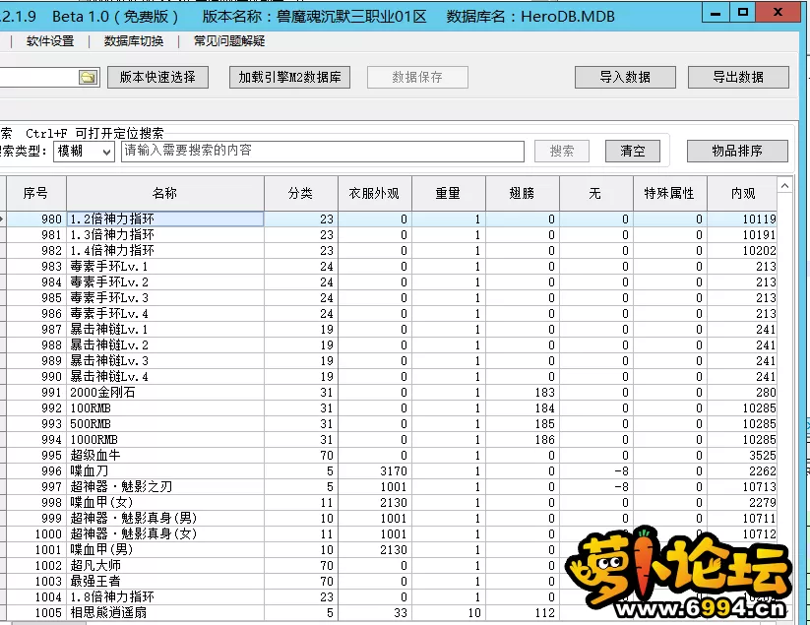Click the 衣服外观 column header
Image resolution: width=810 pixels, height=625 pixels.
375,193
